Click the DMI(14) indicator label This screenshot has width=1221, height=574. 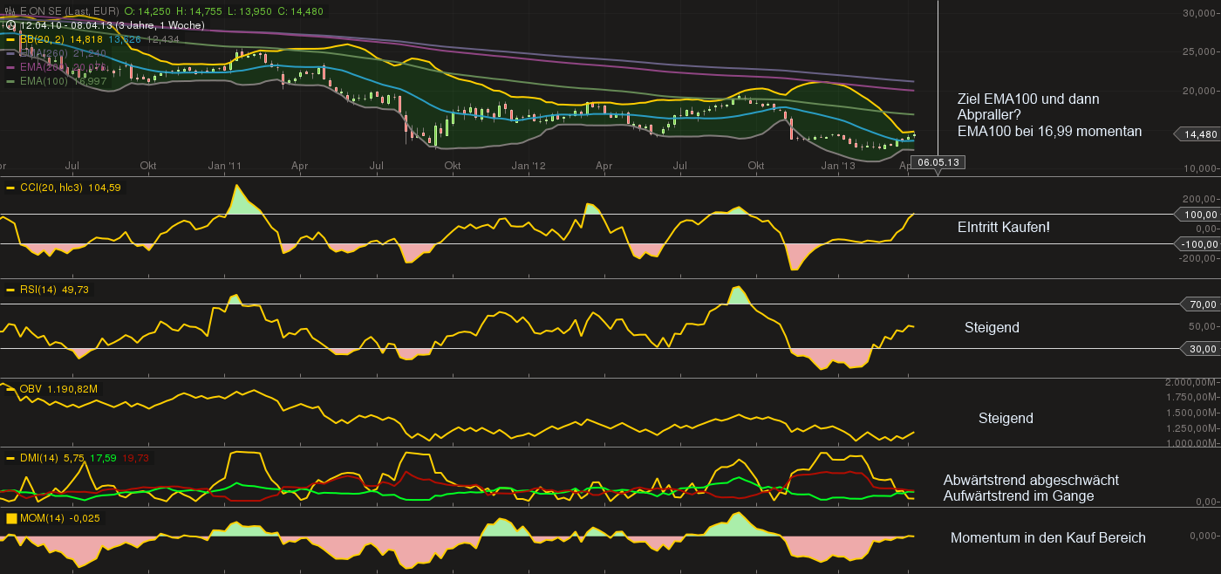(x=41, y=457)
